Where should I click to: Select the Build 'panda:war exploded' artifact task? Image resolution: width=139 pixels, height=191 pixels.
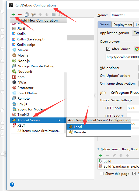click(119, 166)
